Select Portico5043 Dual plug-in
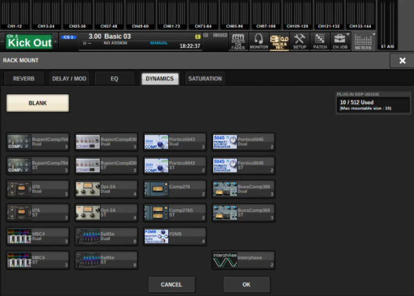This screenshot has width=414, height=296. tap(175, 142)
